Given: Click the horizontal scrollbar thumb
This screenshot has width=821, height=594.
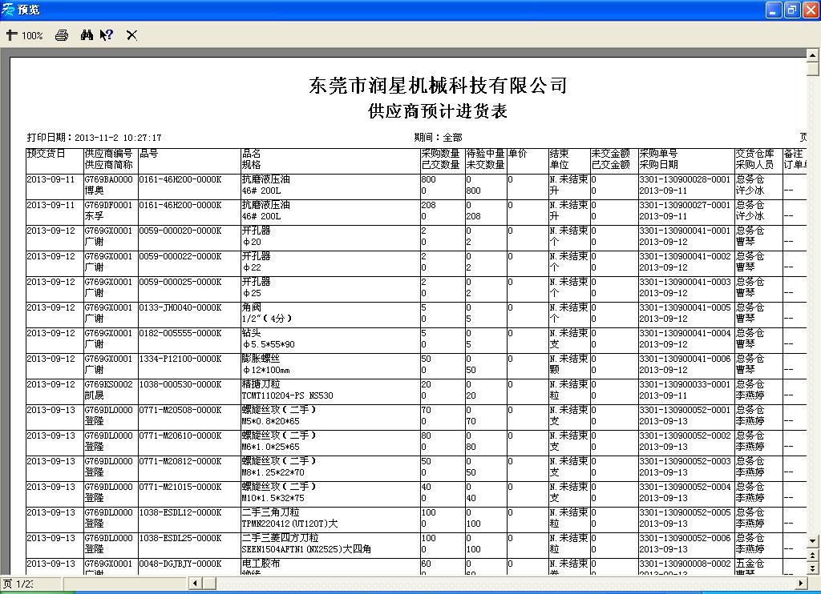Looking at the screenshot, I should pos(209,583).
